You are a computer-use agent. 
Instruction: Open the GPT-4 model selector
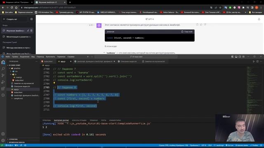[150, 19]
